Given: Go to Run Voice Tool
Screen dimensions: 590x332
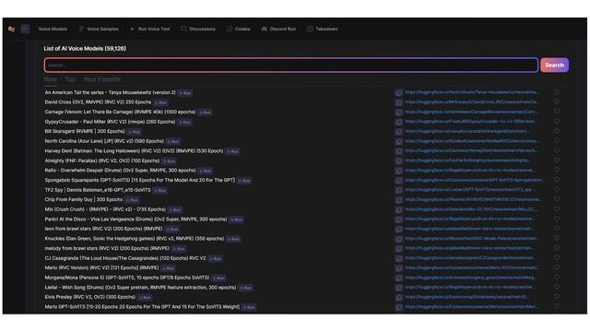Looking at the screenshot, I should pos(154,29).
